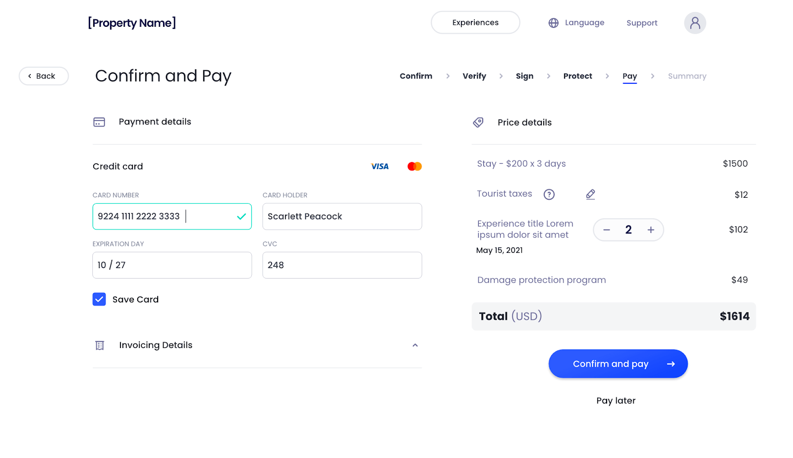Click into the CVC input field
The image size is (793, 458).
coord(342,265)
